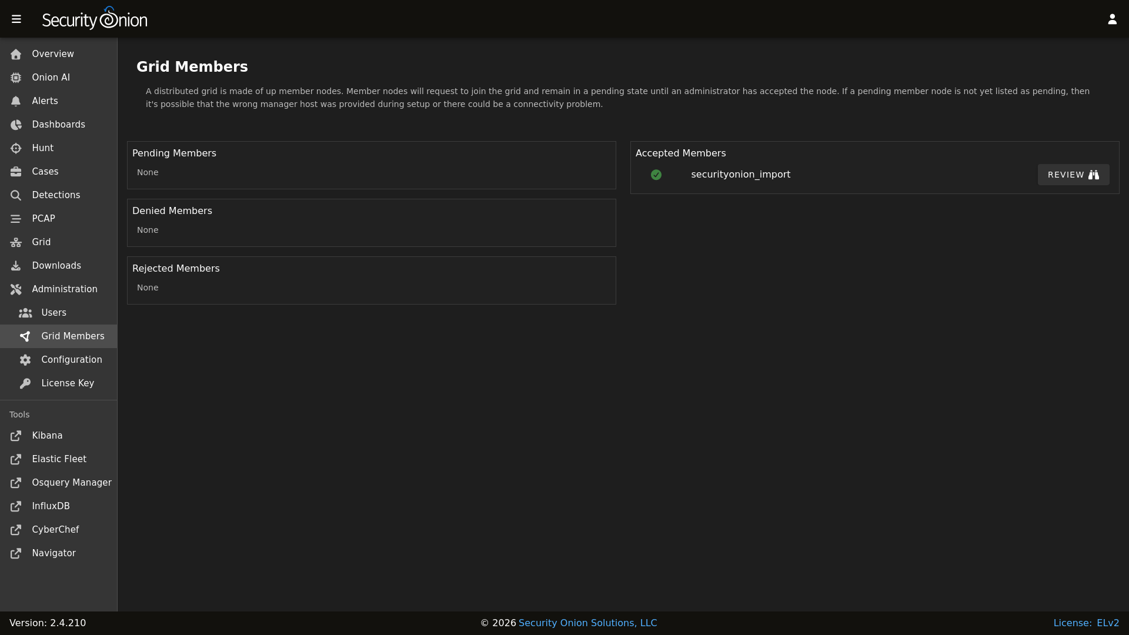Screen dimensions: 1129x635
Task: Launch Kibana from Tools
Action: coord(47,436)
